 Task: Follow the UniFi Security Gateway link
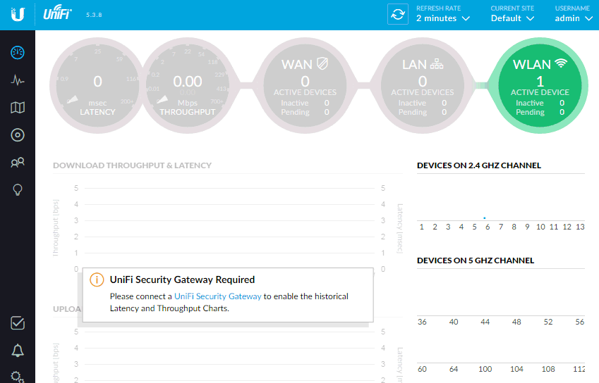pos(218,296)
